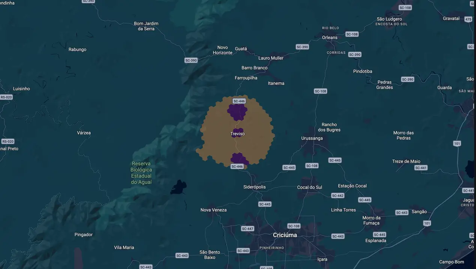Click the São Ludgero label
This screenshot has height=269, width=476.
pyautogui.click(x=389, y=19)
